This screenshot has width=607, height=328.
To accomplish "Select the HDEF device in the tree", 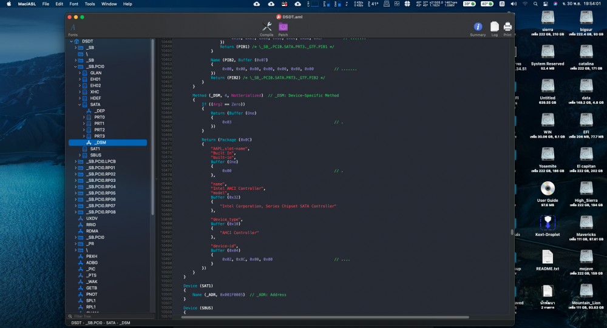I will coord(95,98).
